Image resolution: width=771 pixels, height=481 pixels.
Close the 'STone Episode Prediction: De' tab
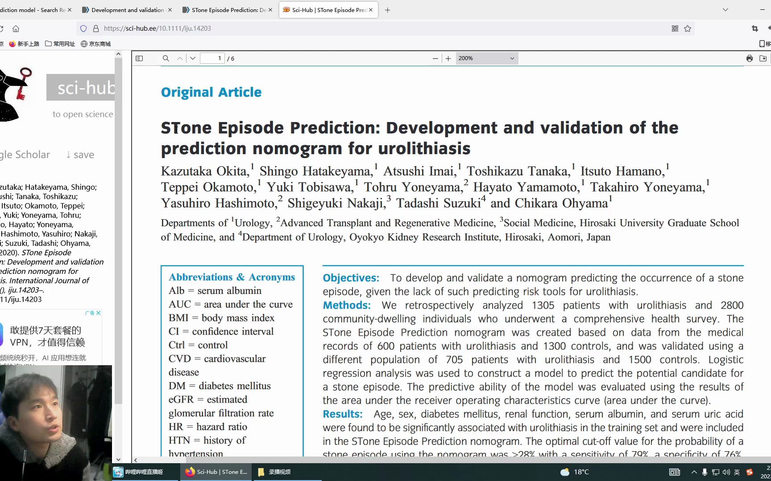pyautogui.click(x=270, y=10)
